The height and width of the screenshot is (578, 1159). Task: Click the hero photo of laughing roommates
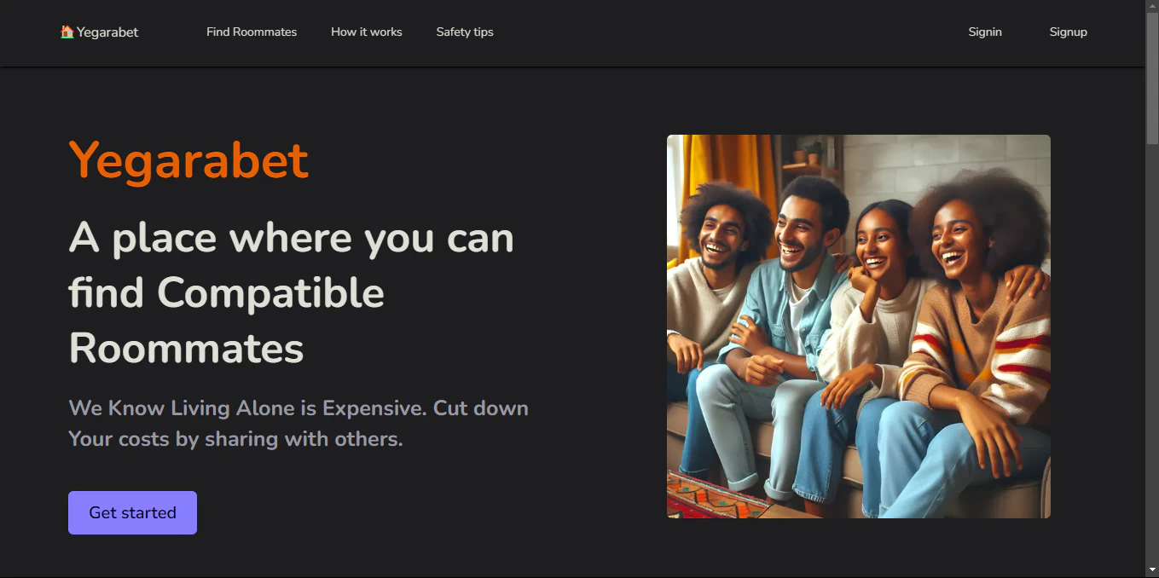[x=858, y=326]
